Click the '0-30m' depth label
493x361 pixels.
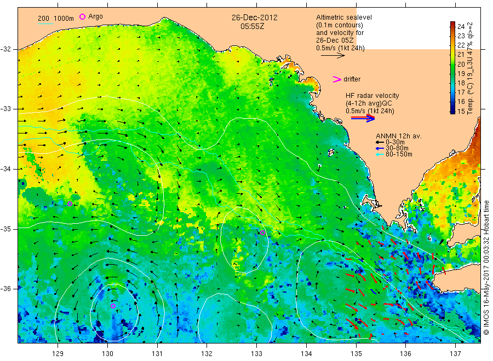[x=395, y=142]
